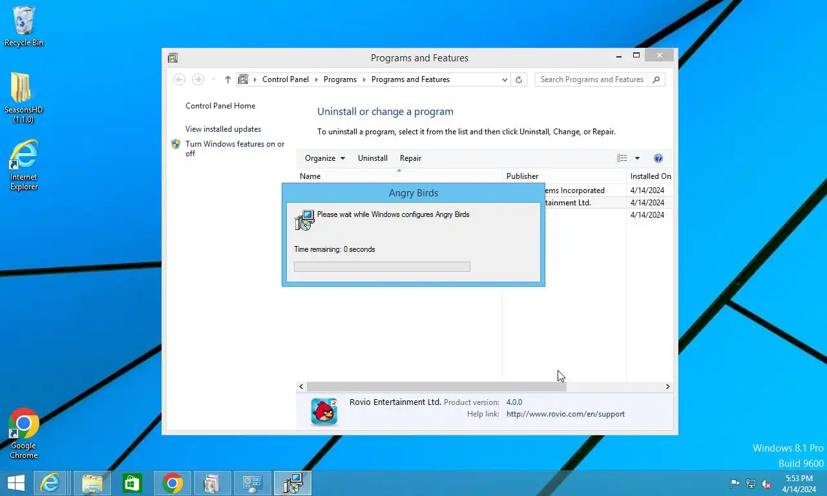Click the Programs and Features title-bar icon
This screenshot has width=827, height=496.
point(173,58)
